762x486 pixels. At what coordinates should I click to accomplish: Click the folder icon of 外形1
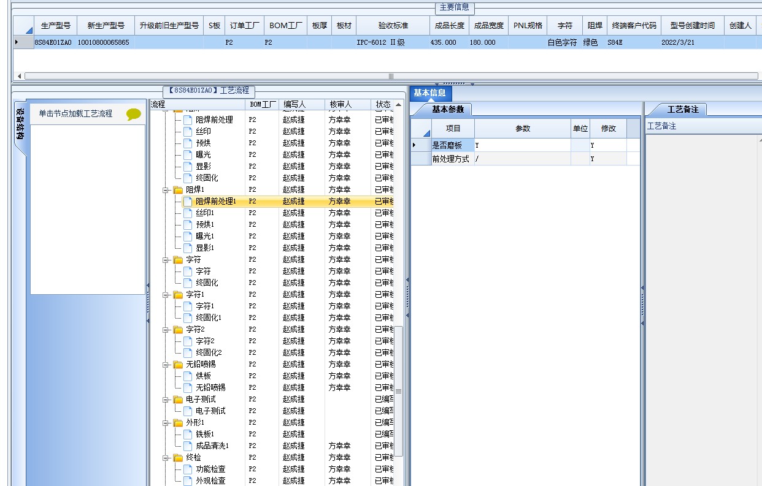tap(178, 422)
